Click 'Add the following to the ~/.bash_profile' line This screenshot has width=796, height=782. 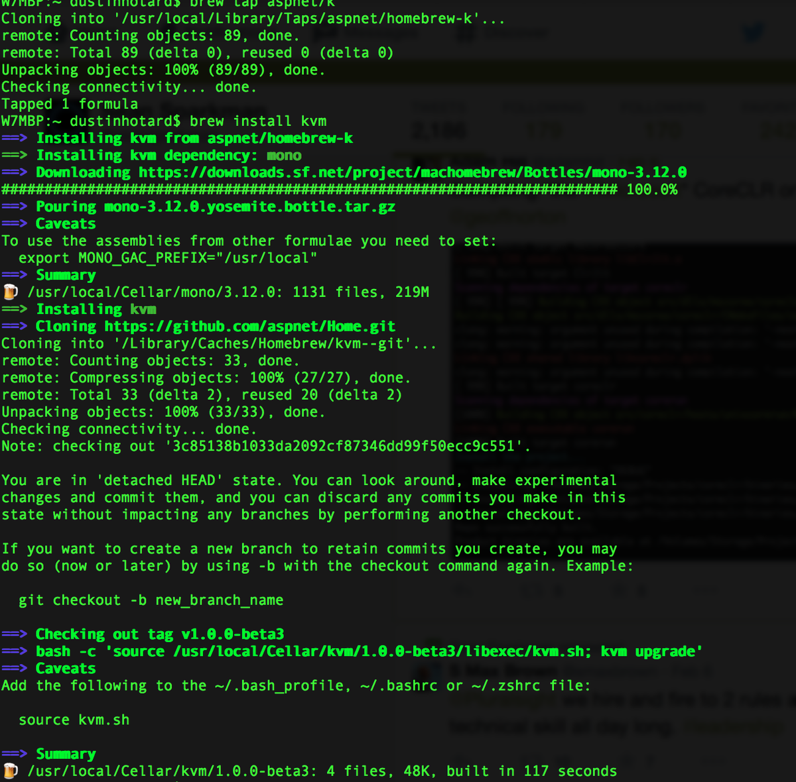(x=296, y=685)
